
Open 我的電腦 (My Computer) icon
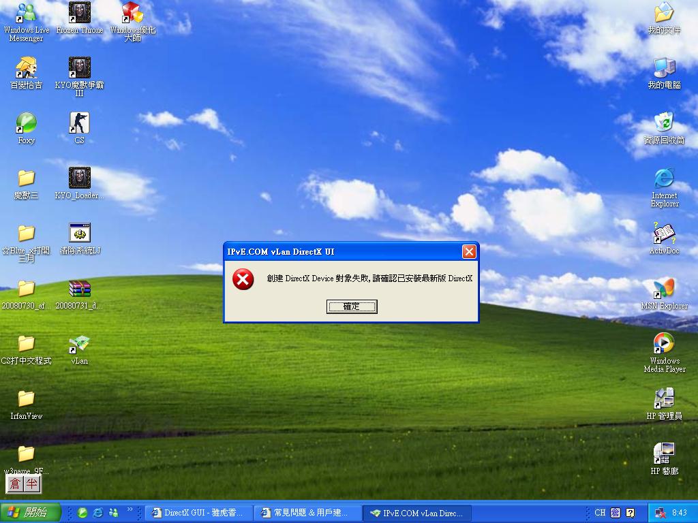click(x=664, y=73)
